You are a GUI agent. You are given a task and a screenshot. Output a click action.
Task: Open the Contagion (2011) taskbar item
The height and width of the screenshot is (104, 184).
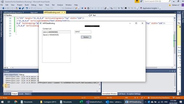pyautogui.click(x=48, y=102)
